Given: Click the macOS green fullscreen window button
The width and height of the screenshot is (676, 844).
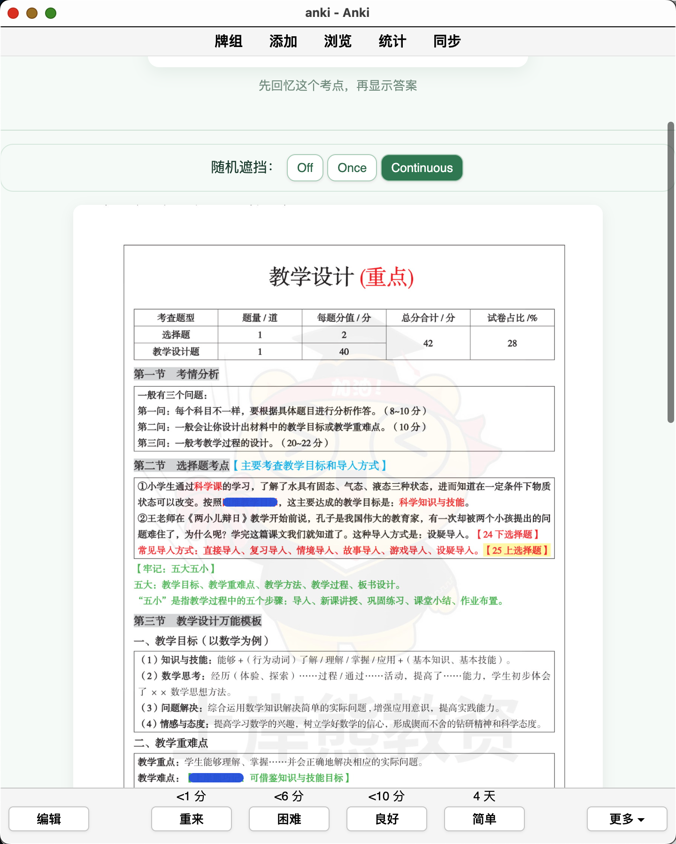Looking at the screenshot, I should click(51, 13).
